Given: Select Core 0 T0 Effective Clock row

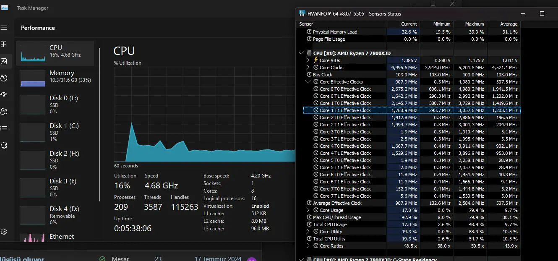Looking at the screenshot, I should [x=412, y=89].
